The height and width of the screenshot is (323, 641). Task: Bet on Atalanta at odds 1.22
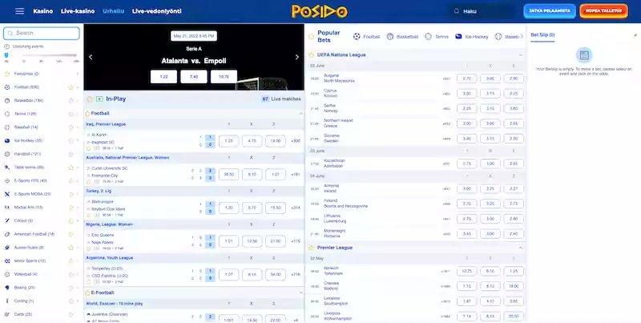[x=163, y=76]
